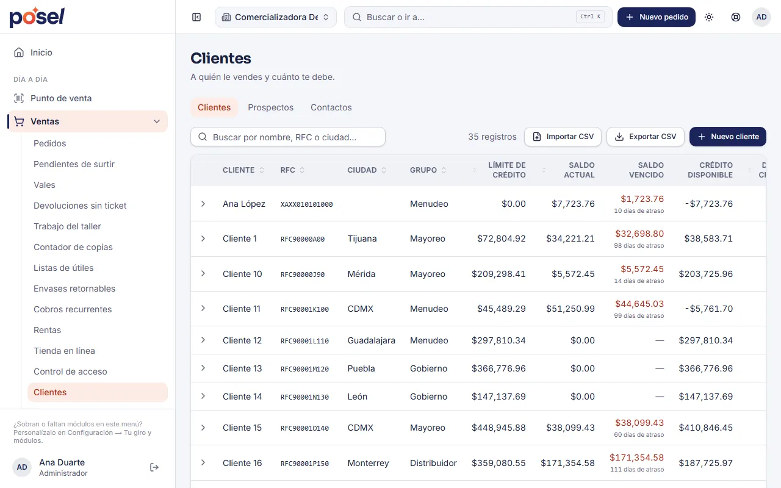Select the Comercializadora company switcher
The height and width of the screenshot is (488, 781).
(276, 17)
